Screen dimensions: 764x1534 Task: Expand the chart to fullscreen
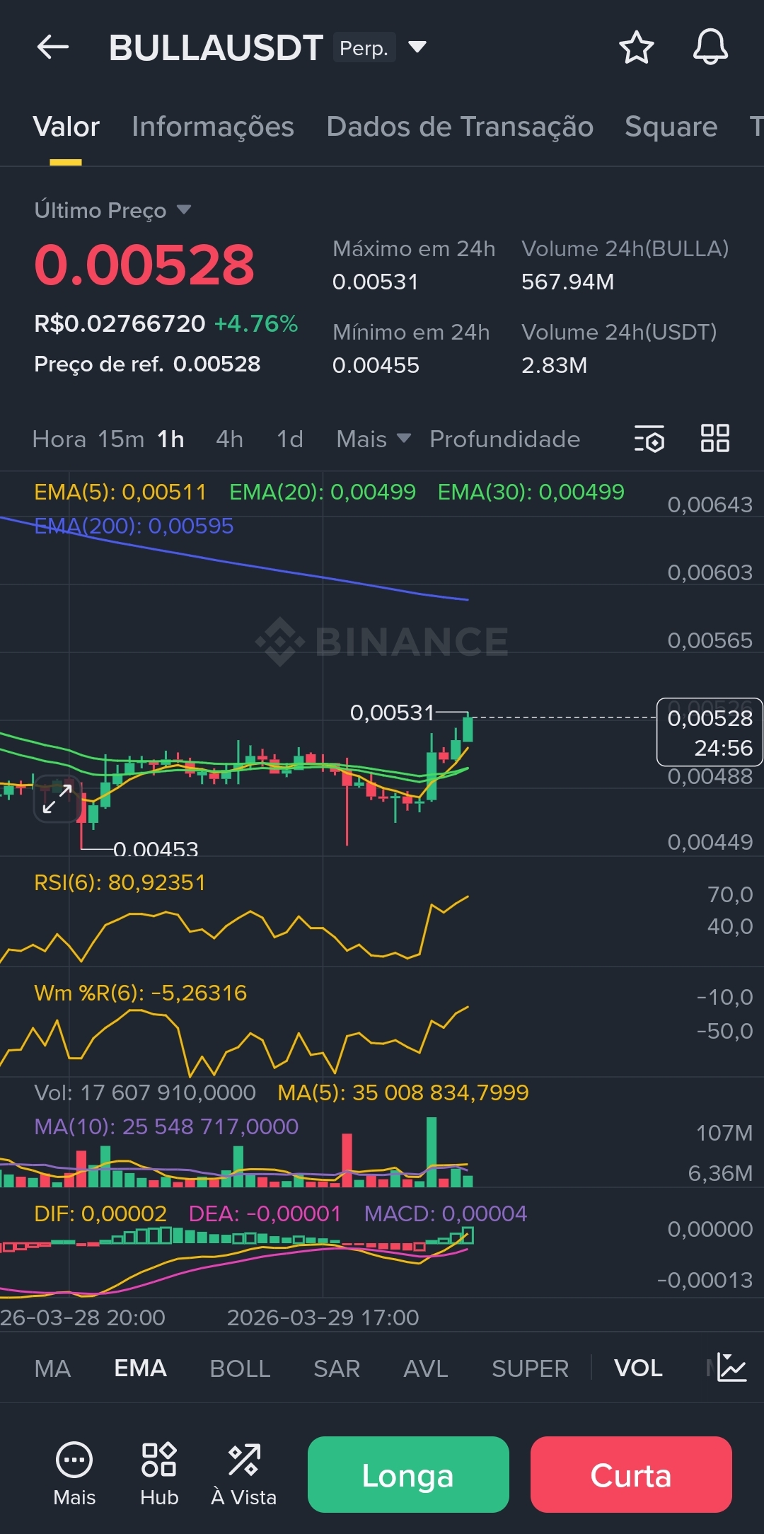(57, 799)
